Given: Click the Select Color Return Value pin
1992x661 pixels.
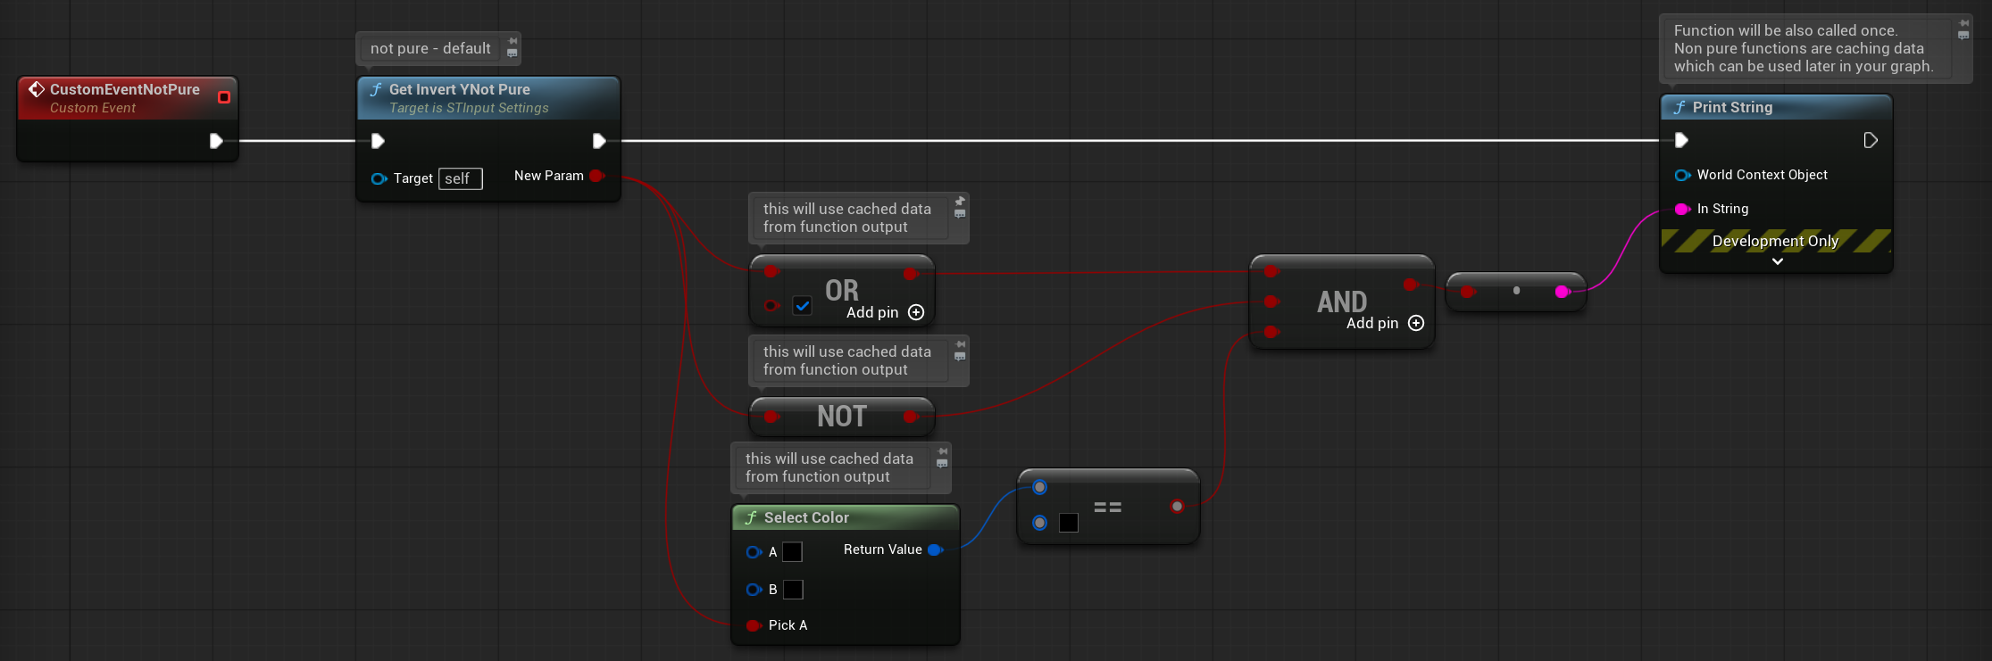Looking at the screenshot, I should 935,549.
